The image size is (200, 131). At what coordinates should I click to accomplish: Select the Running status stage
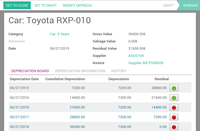point(190,6)
